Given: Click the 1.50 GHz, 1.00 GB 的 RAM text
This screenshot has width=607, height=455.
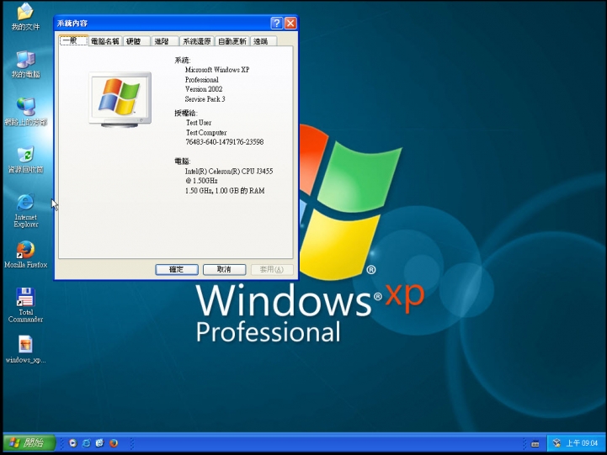Looking at the screenshot, I should coord(225,191).
